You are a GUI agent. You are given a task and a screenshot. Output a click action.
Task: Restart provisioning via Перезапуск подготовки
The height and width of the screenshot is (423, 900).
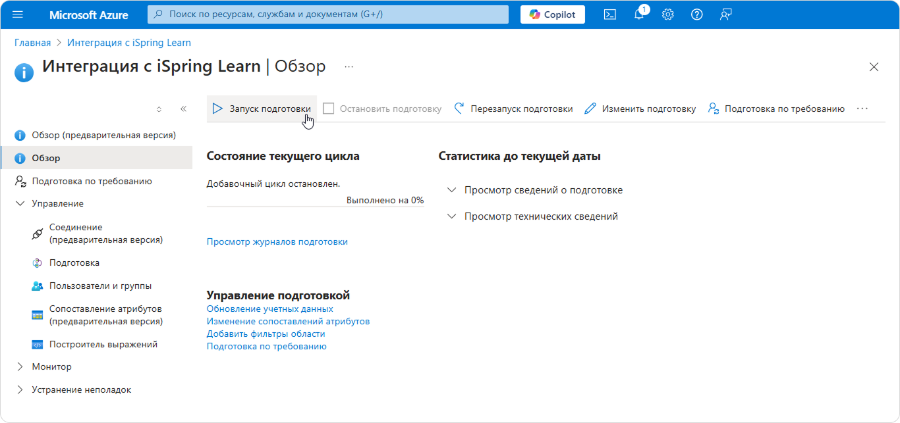[x=514, y=109]
